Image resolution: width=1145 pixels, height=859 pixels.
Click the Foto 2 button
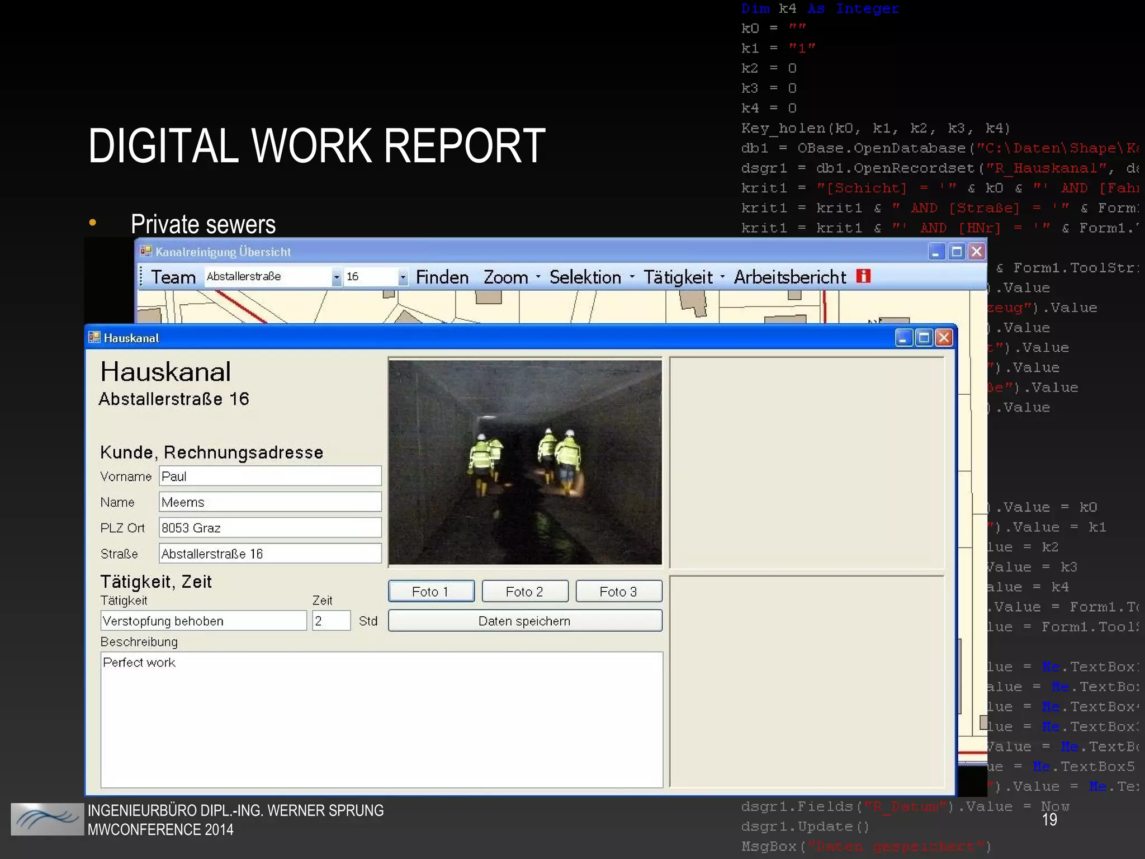point(525,591)
